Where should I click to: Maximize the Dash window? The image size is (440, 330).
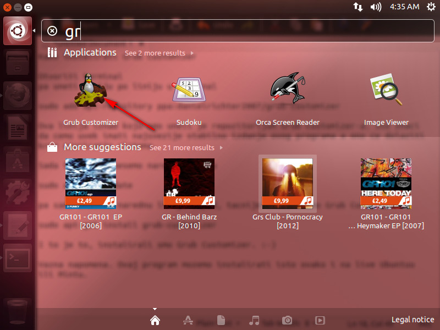28,7
